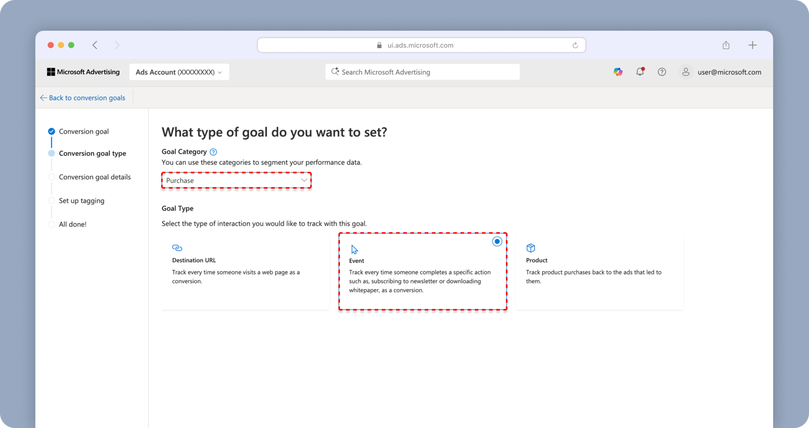This screenshot has width=809, height=428.
Task: Click the browser share icon
Action: point(726,45)
